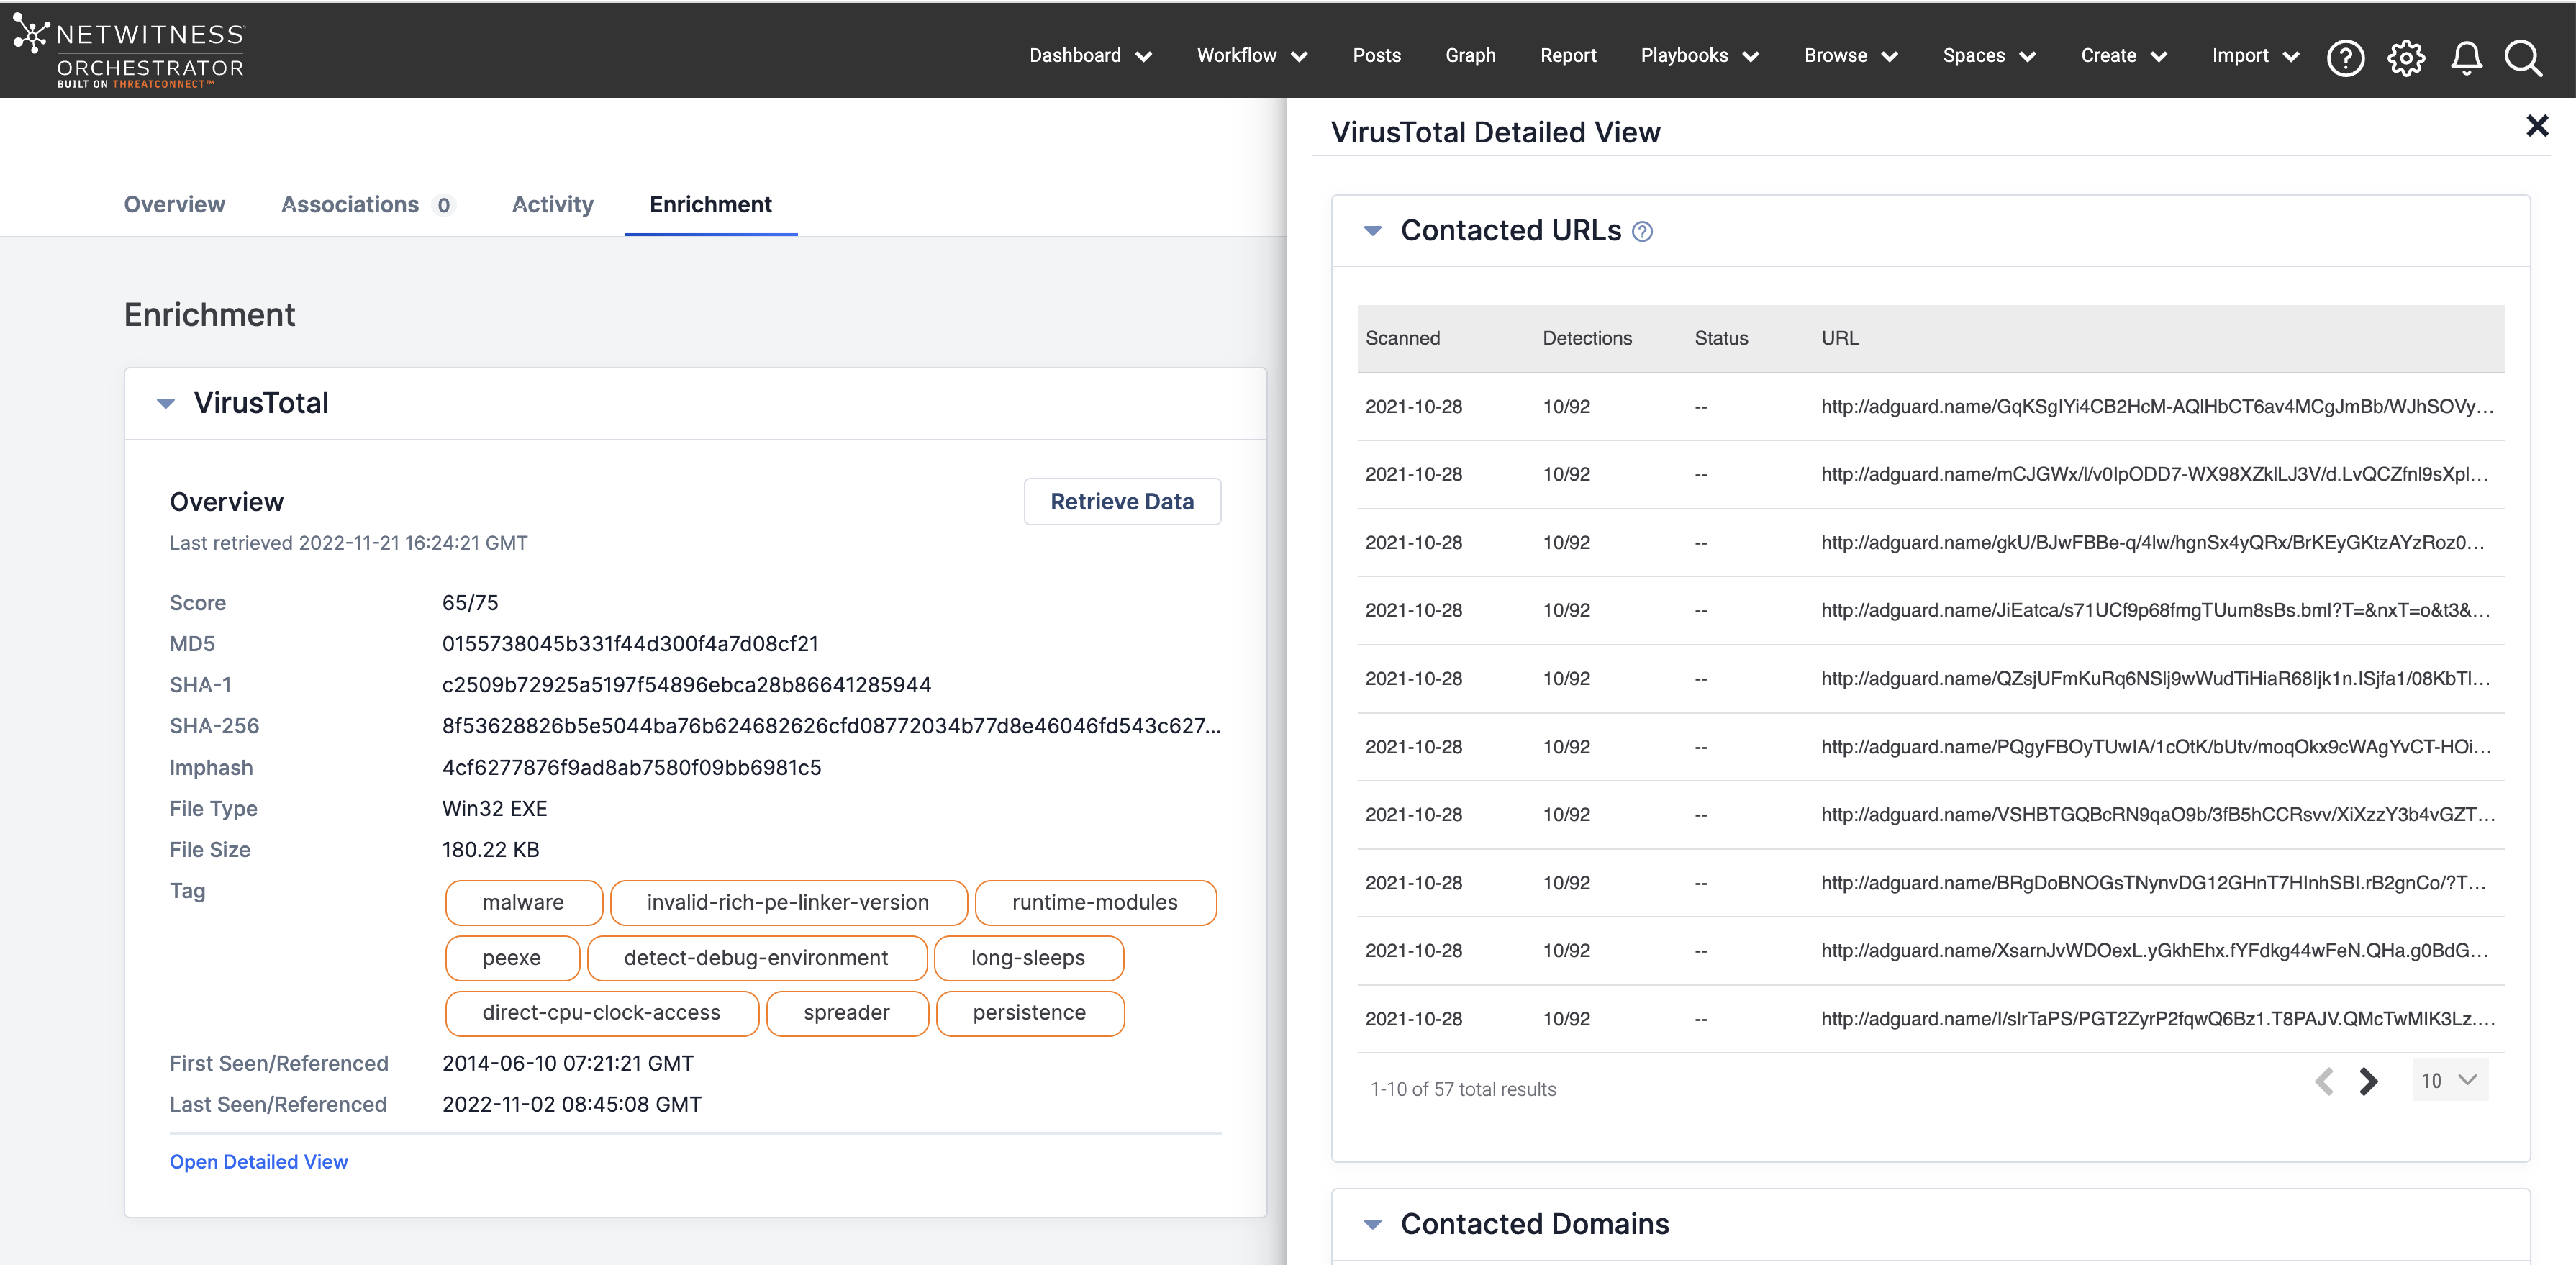Open the notifications bell icon
Screen dimensions: 2576x1265
click(2466, 57)
